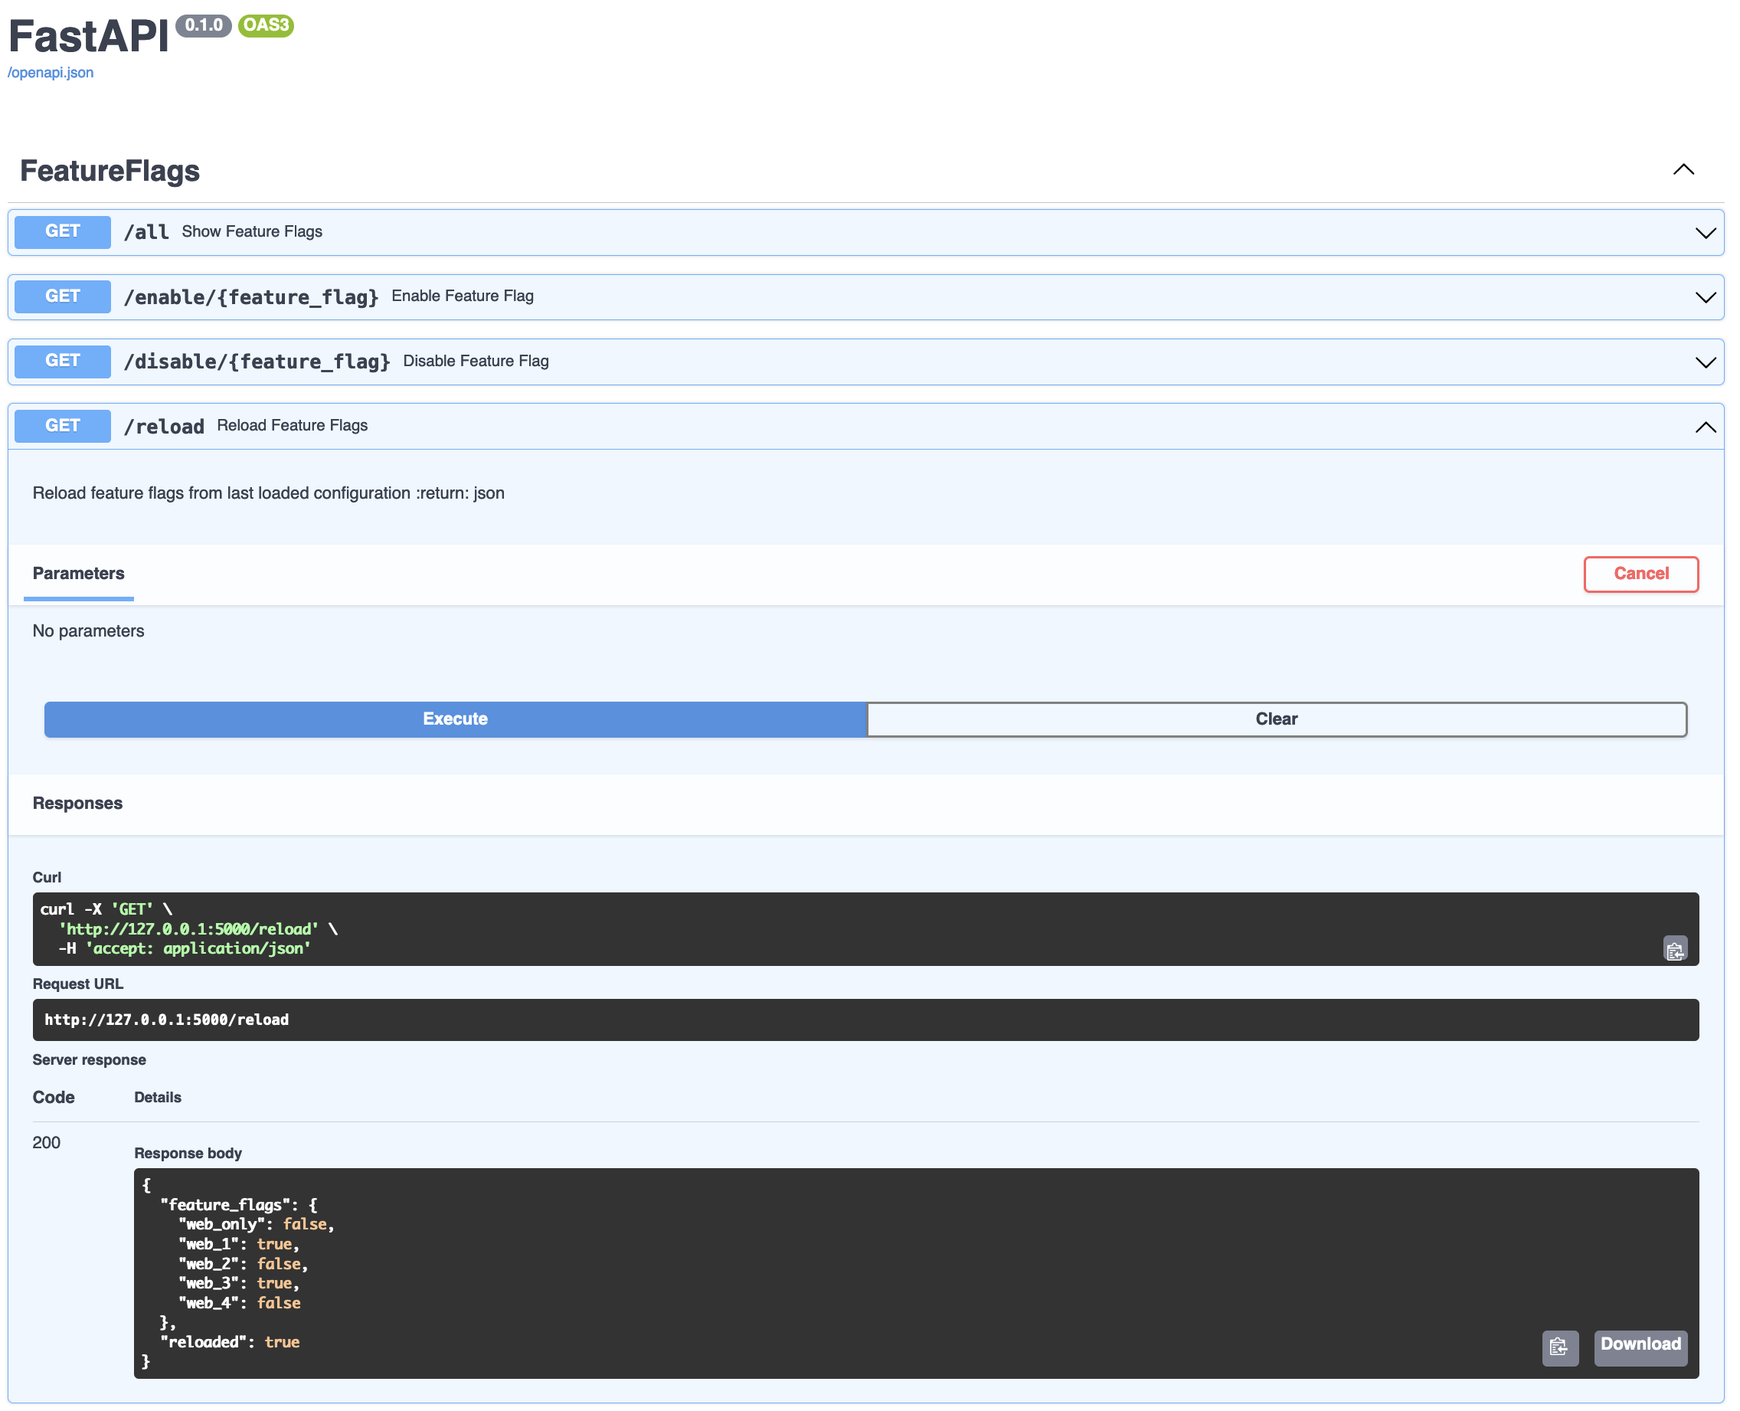Click the 'No parameters' text
Image resolution: width=1740 pixels, height=1411 pixels.
pyautogui.click(x=89, y=630)
